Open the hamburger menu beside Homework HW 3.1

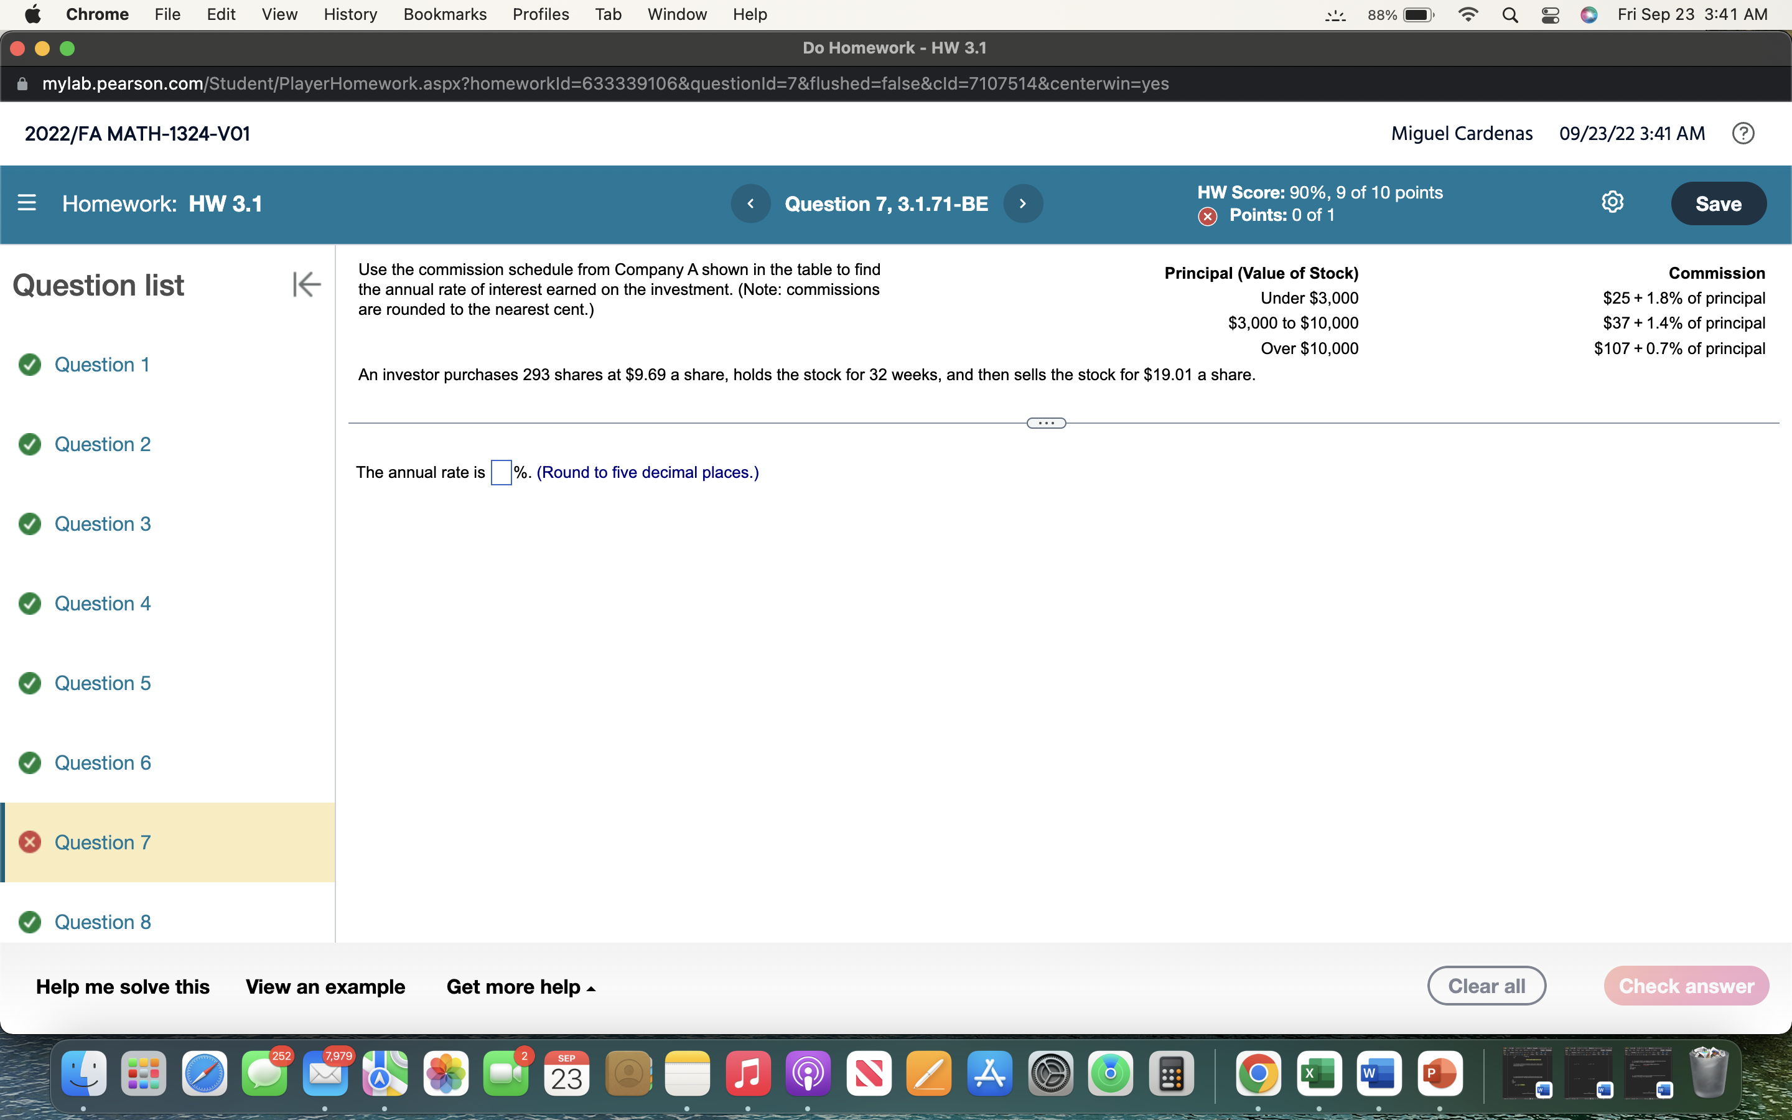[x=27, y=203]
